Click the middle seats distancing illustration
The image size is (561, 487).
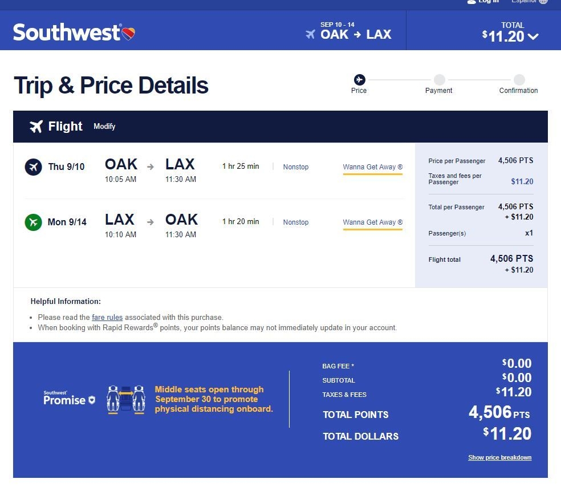[126, 400]
